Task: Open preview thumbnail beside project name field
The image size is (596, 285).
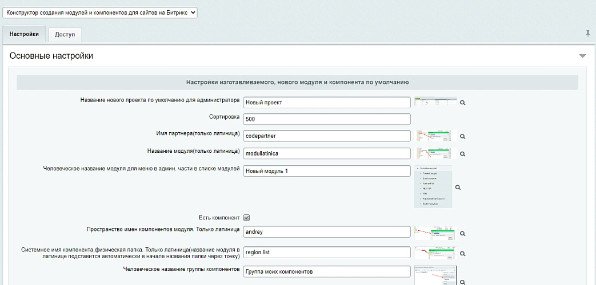Action: point(435,101)
